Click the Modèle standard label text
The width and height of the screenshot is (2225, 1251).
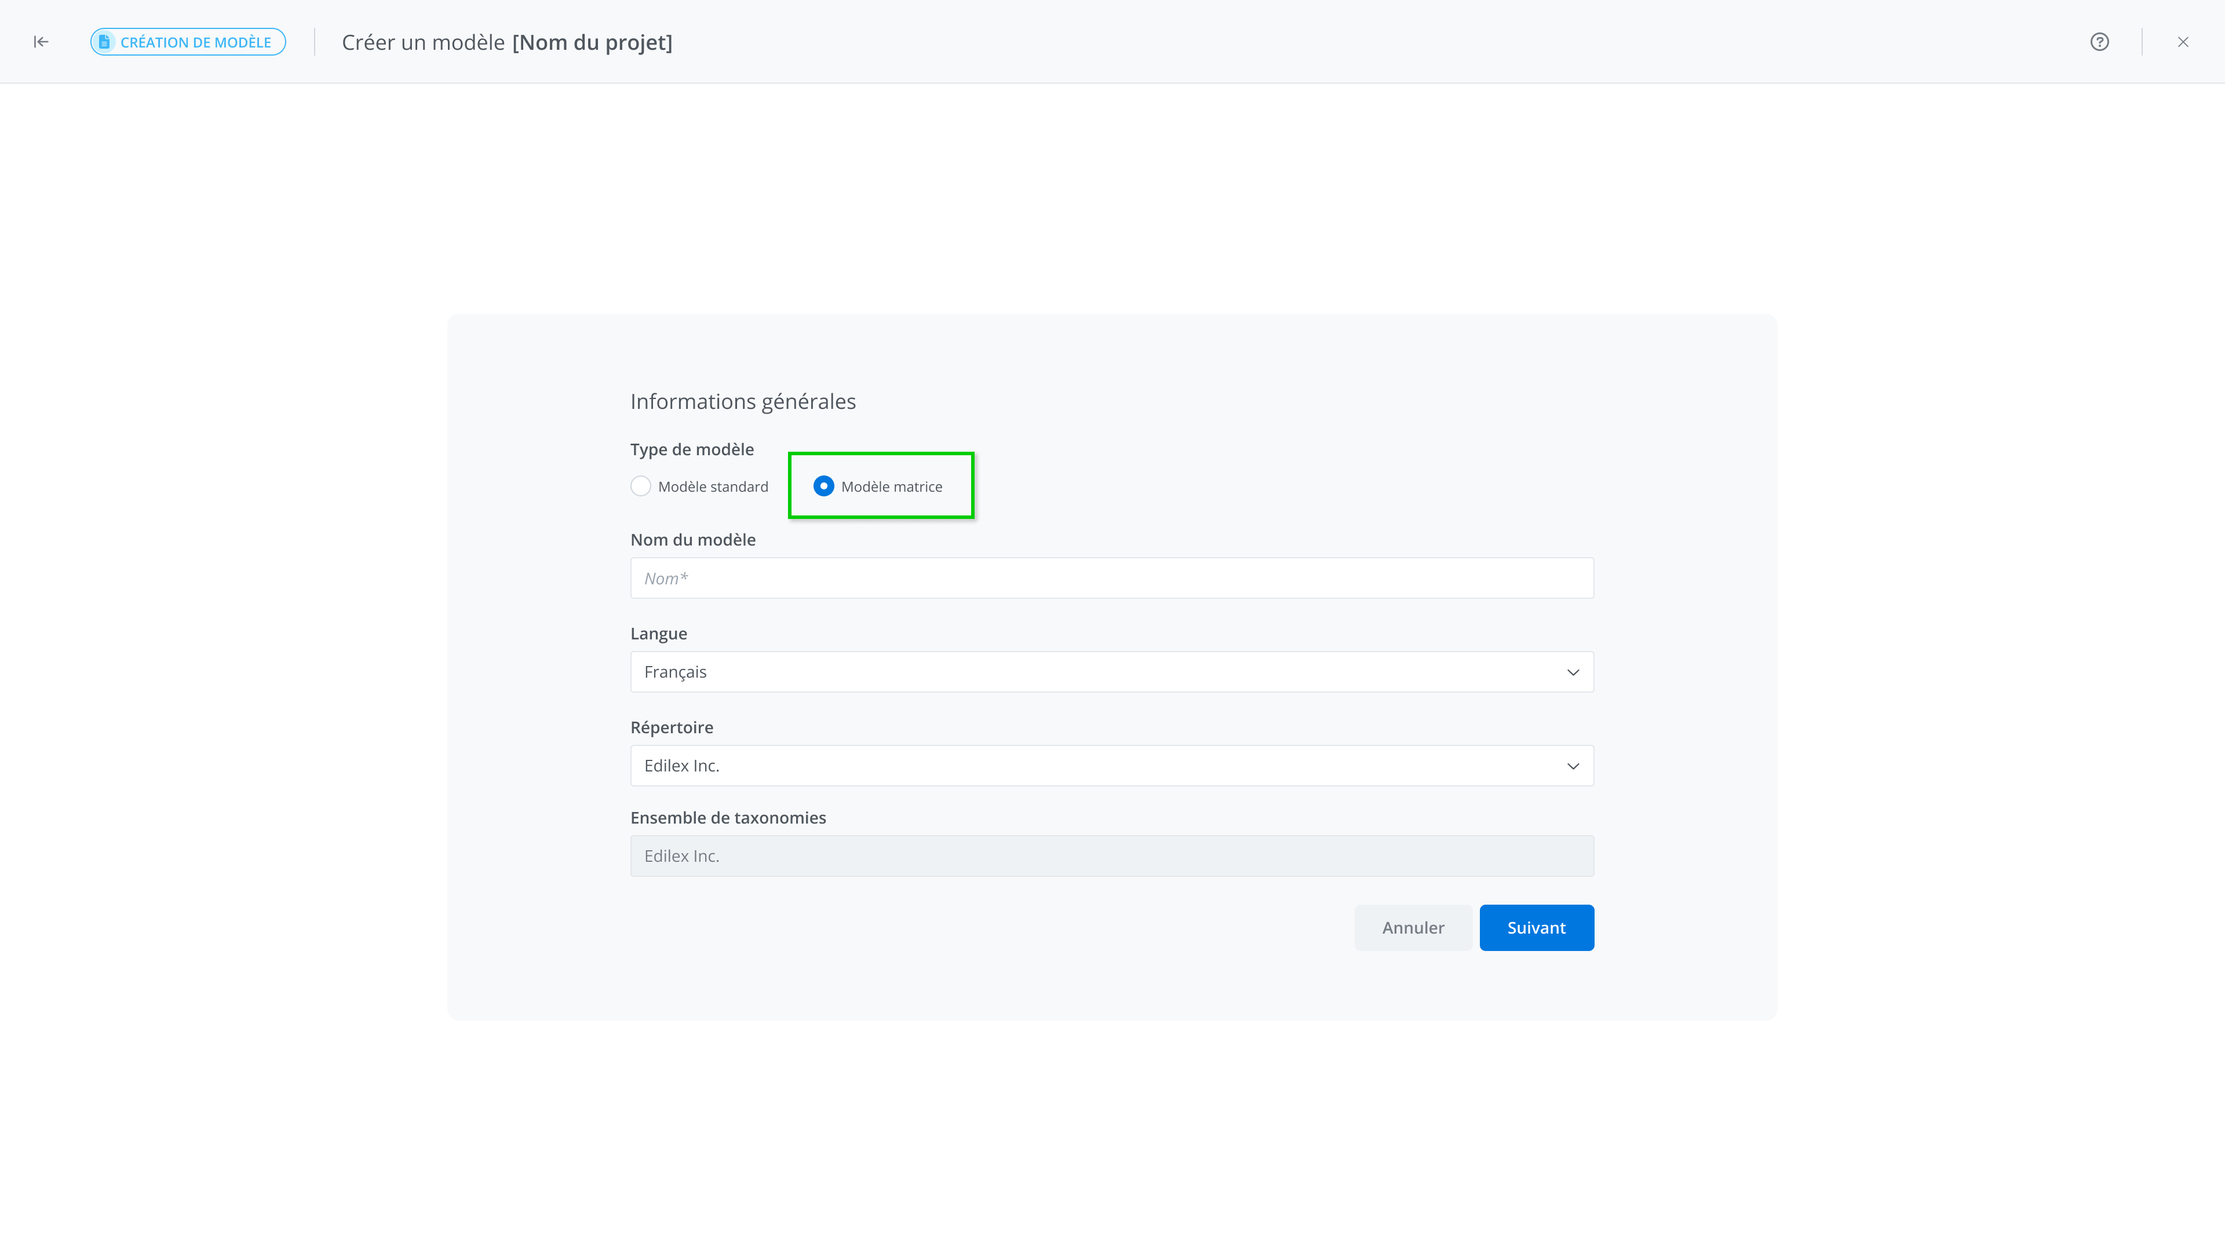tap(713, 487)
